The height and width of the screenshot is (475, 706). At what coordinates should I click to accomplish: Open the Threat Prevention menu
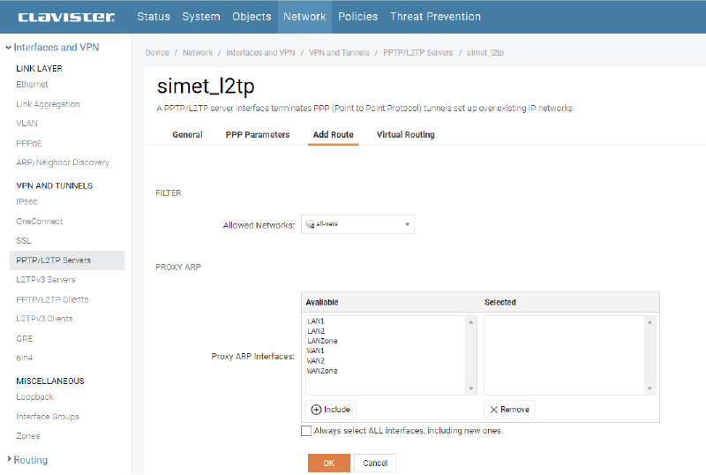tap(435, 17)
